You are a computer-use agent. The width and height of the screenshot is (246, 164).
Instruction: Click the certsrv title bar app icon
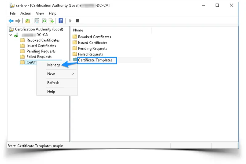click(12, 6)
